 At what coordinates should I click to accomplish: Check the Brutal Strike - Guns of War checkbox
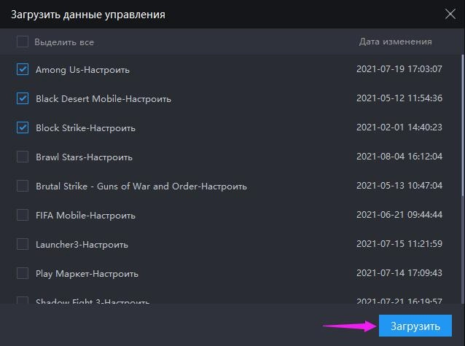point(23,186)
